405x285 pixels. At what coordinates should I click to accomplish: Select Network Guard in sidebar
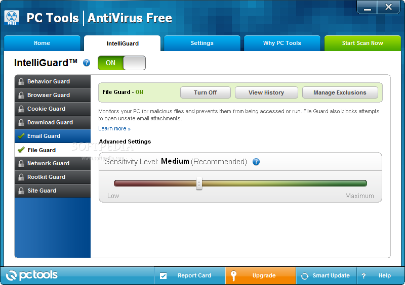(53, 164)
